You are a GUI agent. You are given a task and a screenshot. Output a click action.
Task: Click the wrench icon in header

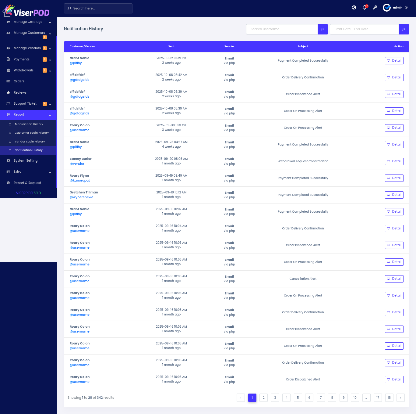click(375, 8)
